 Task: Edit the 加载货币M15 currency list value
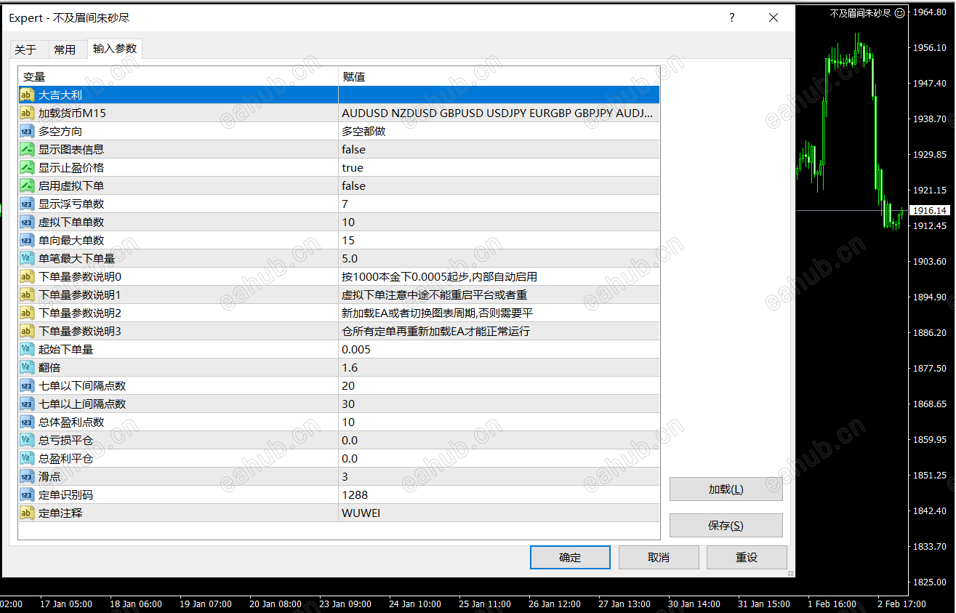(x=499, y=113)
